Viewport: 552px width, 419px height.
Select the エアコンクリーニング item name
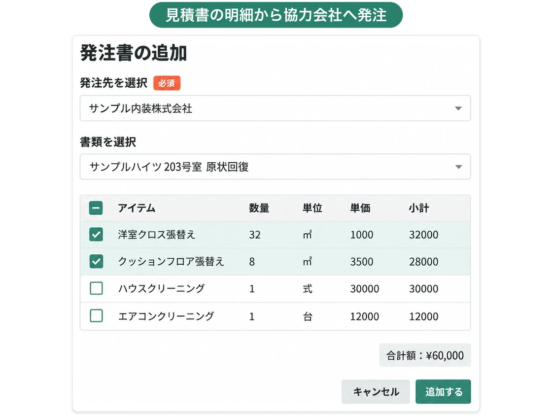pos(166,316)
